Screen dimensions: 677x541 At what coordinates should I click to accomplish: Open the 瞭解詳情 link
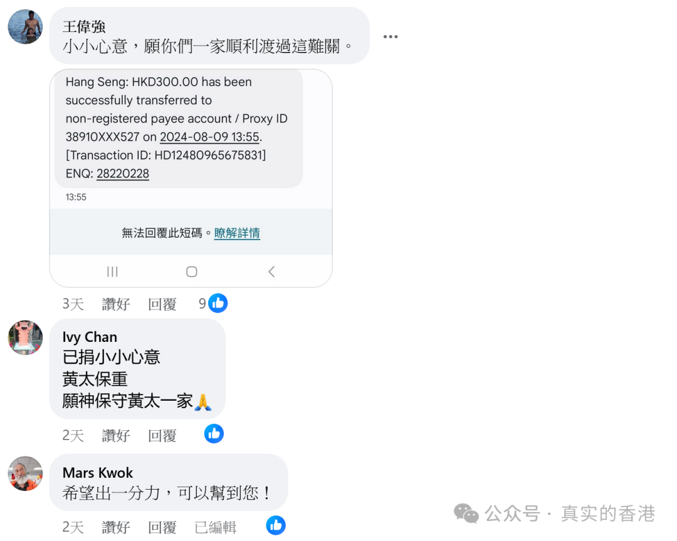[x=237, y=233]
